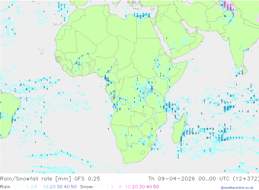The width and height of the screenshot is (259, 190).
Task: Select the Rain legend value 5
Action: click(x=35, y=187)
